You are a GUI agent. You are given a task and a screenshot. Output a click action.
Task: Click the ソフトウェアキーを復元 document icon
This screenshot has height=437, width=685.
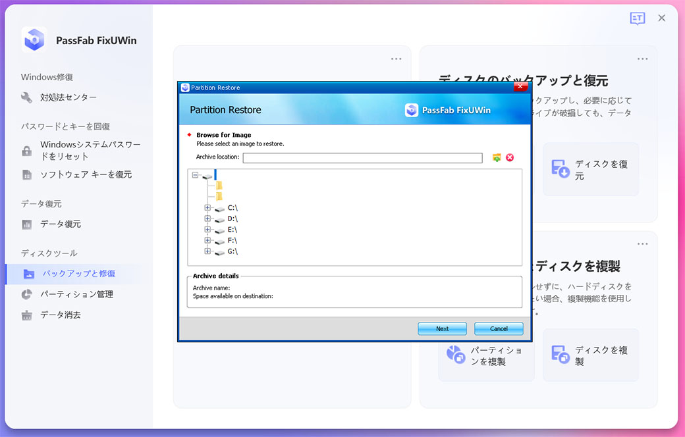(26, 174)
